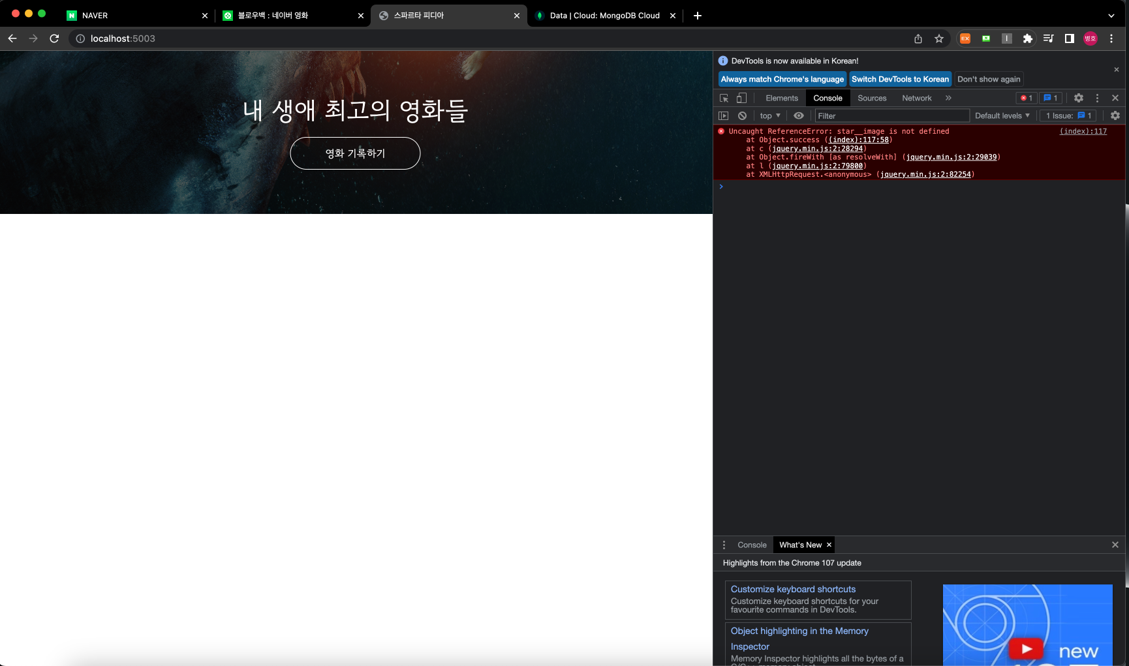
Task: Click the 영화 기록하기 button
Action: (x=355, y=153)
